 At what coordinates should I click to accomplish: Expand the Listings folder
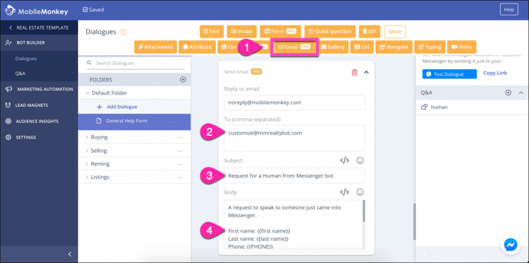pos(87,177)
